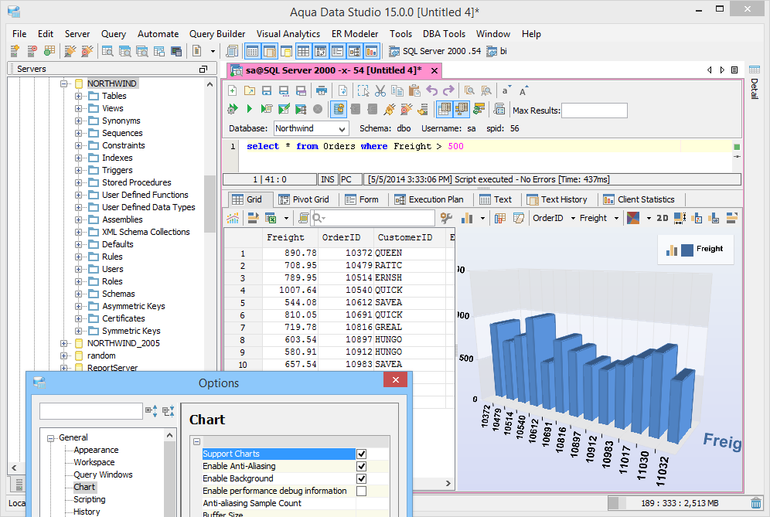Click the gray Stop execution icon
The height and width of the screenshot is (517, 770).
coord(318,109)
